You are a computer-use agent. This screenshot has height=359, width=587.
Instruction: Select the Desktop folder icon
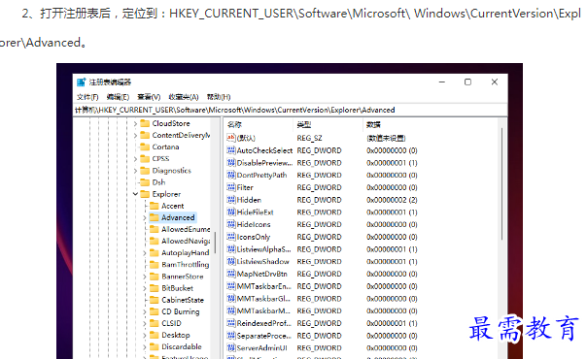click(155, 335)
